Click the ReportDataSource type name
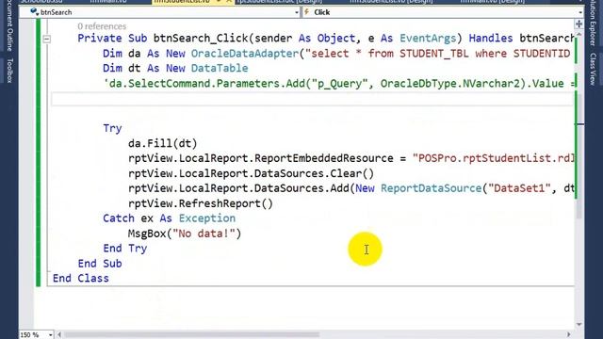Screen dimensions: 603x339 point(432,188)
